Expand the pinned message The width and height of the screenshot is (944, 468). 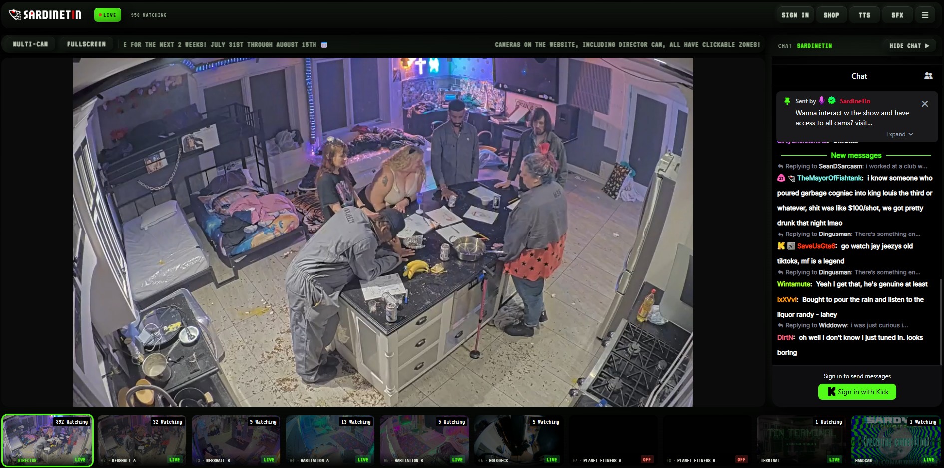point(900,134)
